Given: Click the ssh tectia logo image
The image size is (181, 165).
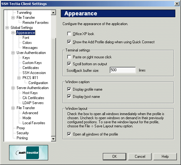Looking at the screenshot, I should [29, 152].
